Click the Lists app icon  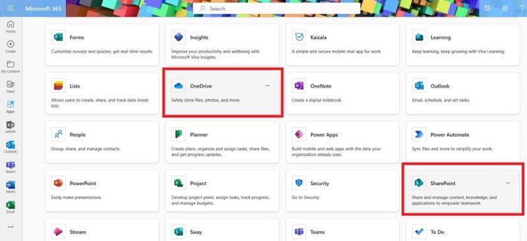[58, 86]
